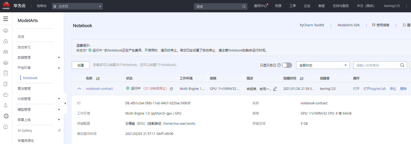Viewport: 411px width, 144px height.
Task: Collapse the sidebar with the arrow handle
Action: pyautogui.click(x=65, y=104)
